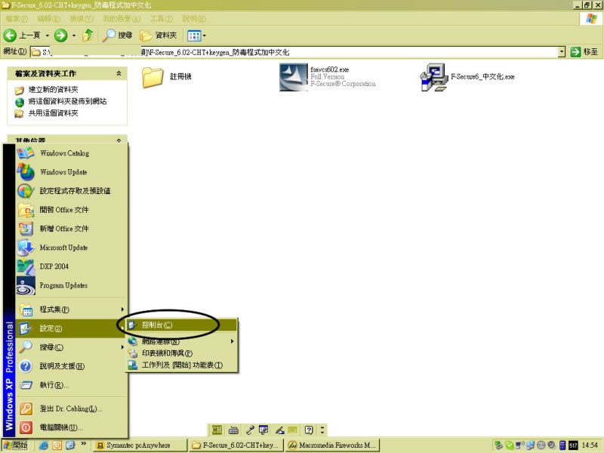Image resolution: width=604 pixels, height=453 pixels.
Task: Switch to Symantec pcAnywhere taskbar button
Action: click(x=140, y=445)
